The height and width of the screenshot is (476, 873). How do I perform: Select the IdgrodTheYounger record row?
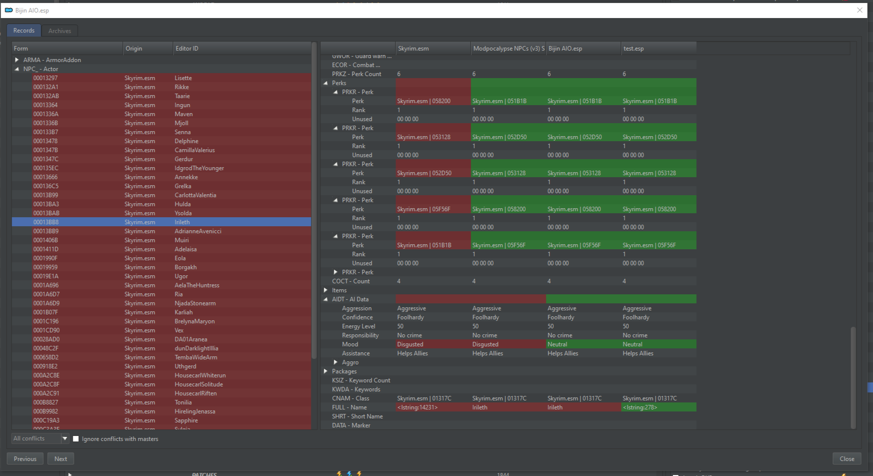pyautogui.click(x=161, y=168)
